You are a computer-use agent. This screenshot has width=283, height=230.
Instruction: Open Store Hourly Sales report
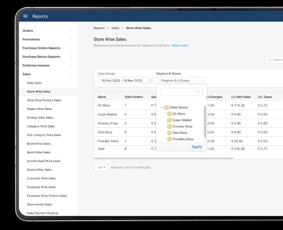coord(39,204)
